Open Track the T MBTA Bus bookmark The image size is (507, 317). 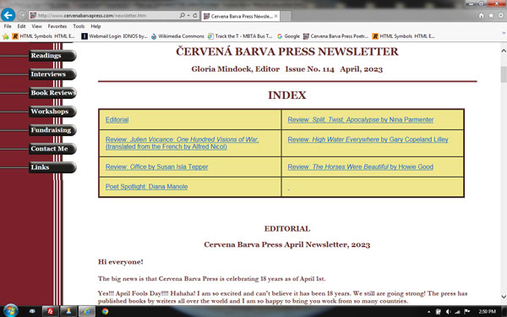(x=240, y=36)
